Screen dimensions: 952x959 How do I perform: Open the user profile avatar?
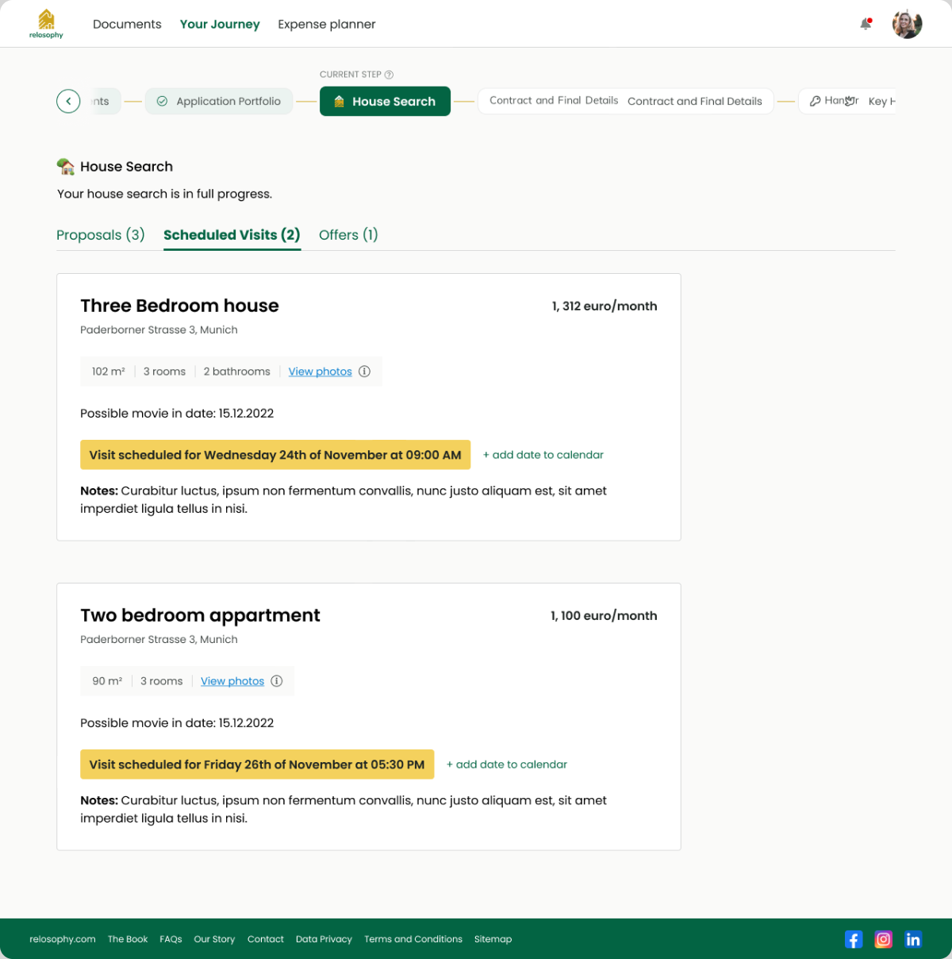(x=907, y=24)
